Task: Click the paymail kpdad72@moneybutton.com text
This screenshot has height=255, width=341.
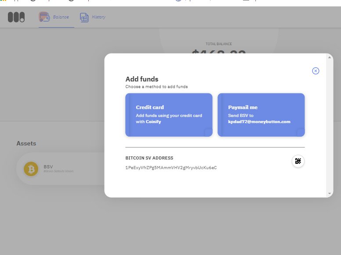Action: [x=259, y=122]
